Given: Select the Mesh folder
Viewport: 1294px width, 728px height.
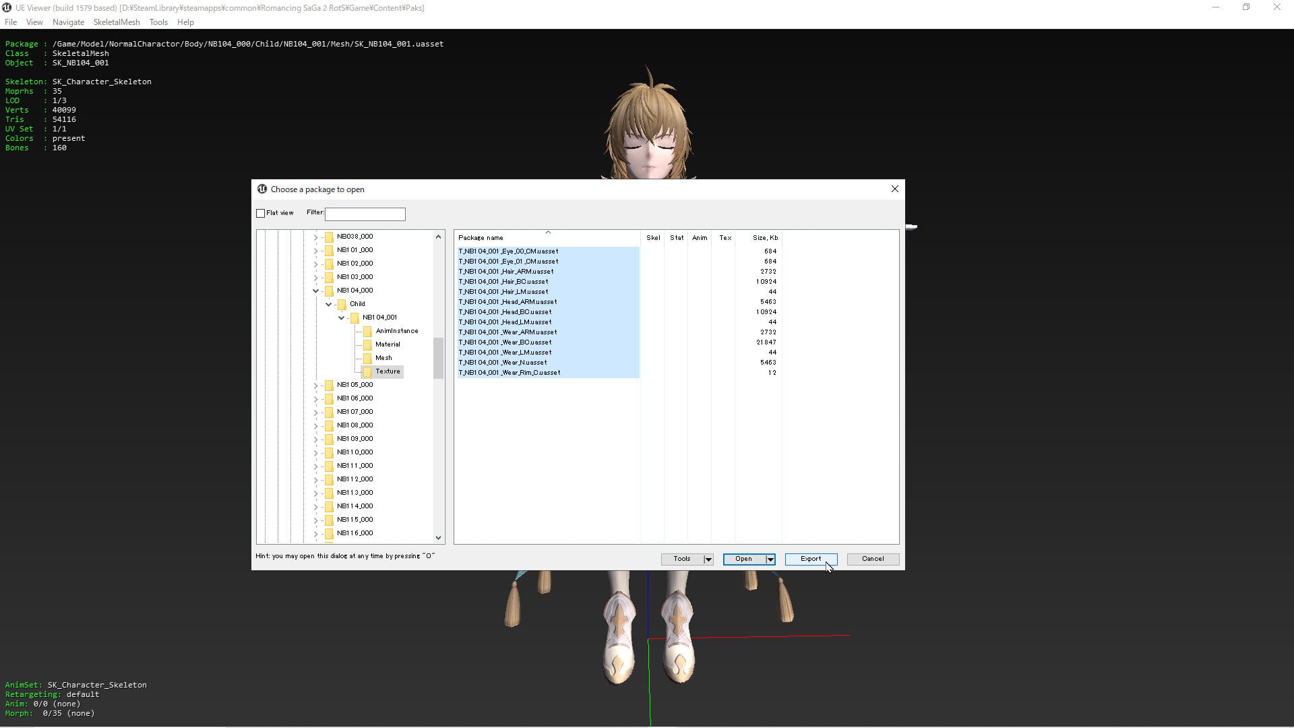Looking at the screenshot, I should click(x=383, y=358).
